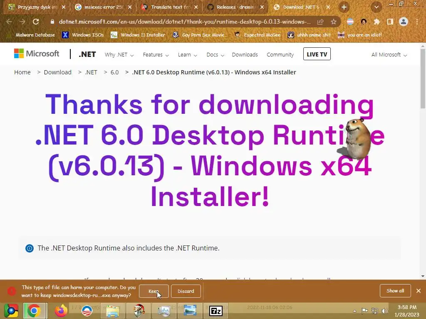The height and width of the screenshot is (319, 426).
Task: Expand the Features dropdown menu
Action: 156,54
